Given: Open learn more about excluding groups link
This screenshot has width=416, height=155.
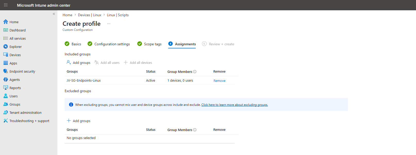Looking at the screenshot, I should click(x=235, y=105).
